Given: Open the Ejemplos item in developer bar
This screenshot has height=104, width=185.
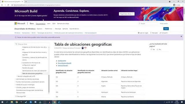Looking at the screenshot, I should (65, 29).
